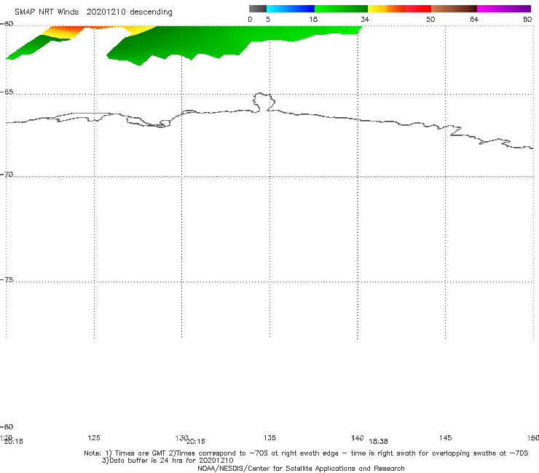Click the color bar label '5'
The height and width of the screenshot is (473, 539).
point(268,19)
